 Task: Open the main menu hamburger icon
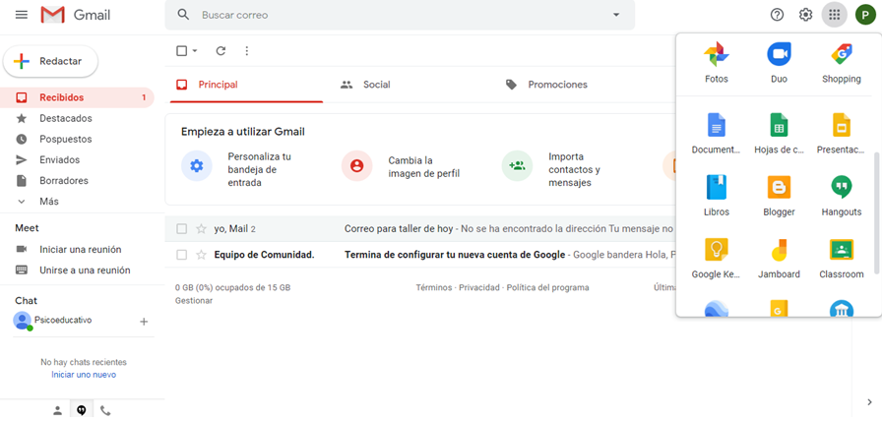coord(22,15)
